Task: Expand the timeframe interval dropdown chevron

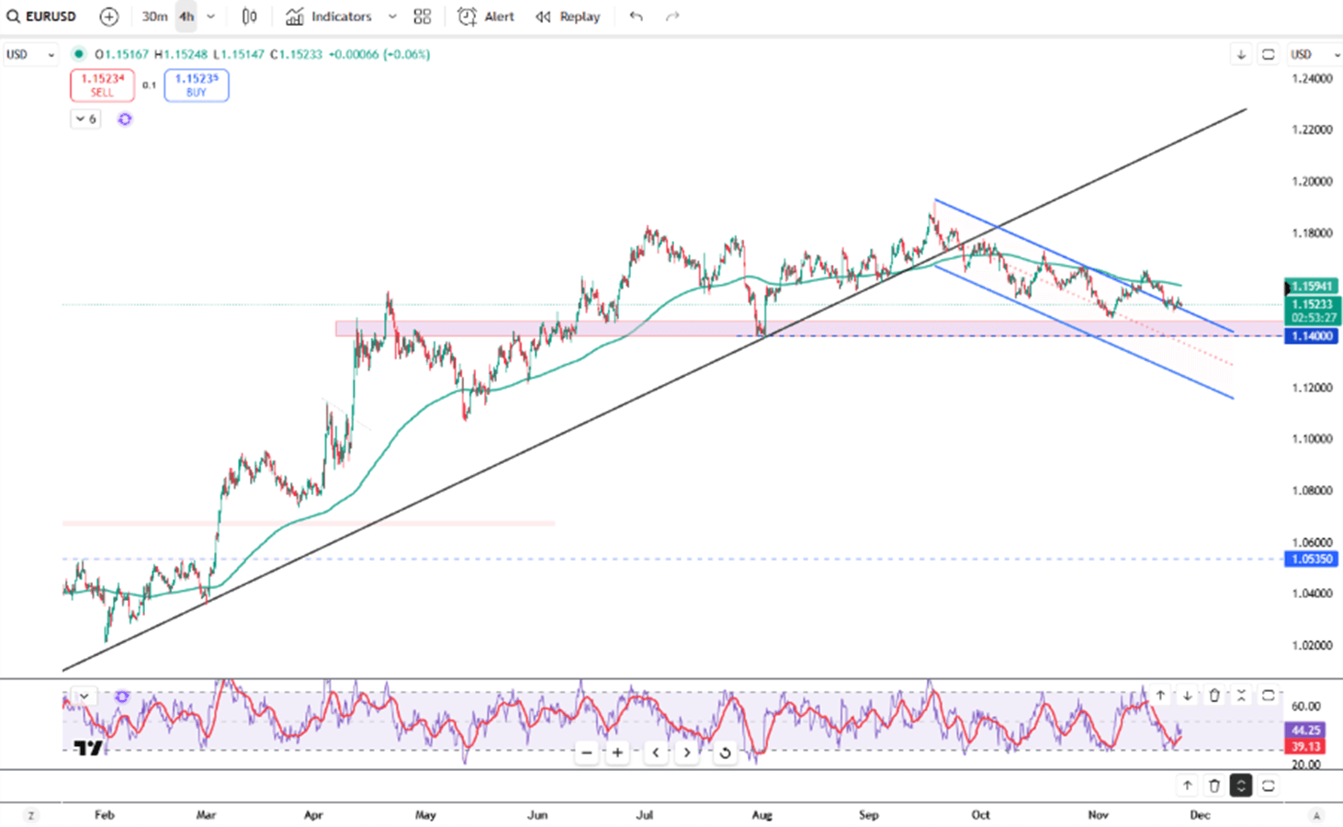Action: point(211,17)
